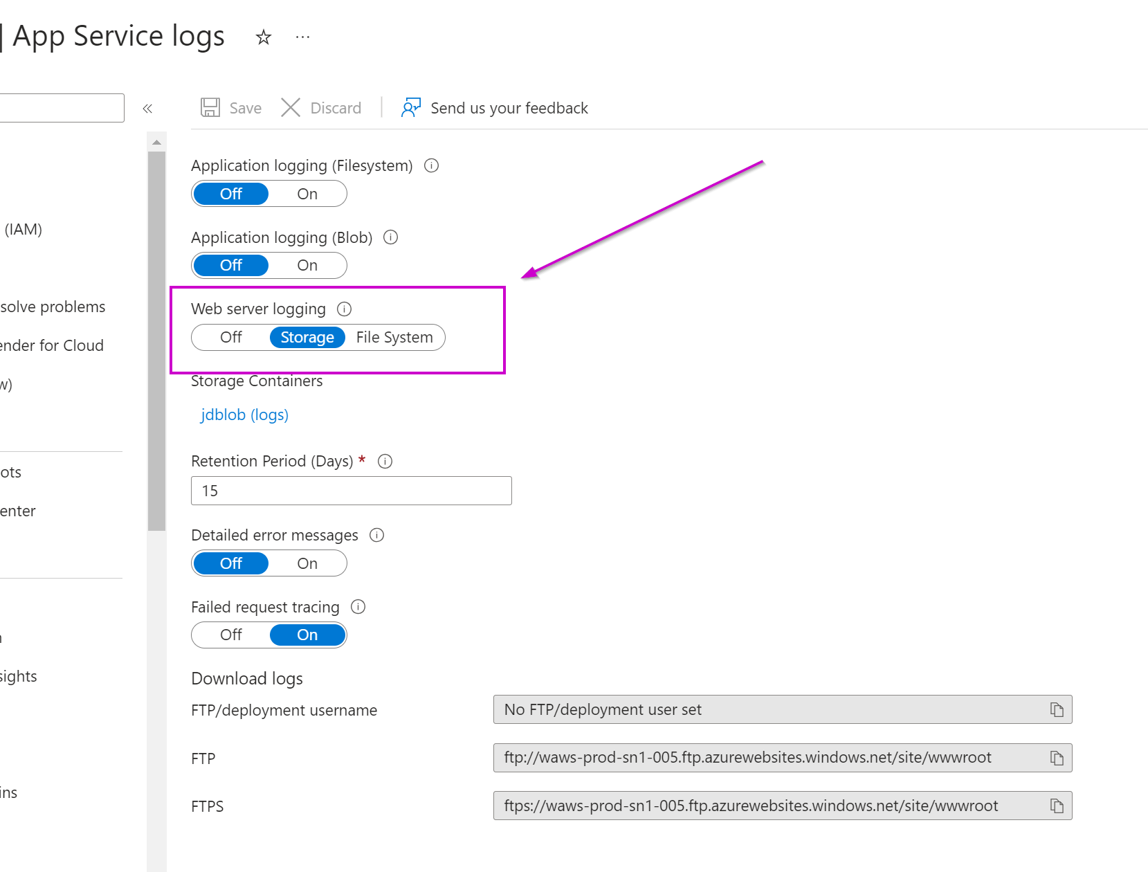
Task: Show info for Retention Period (Days)
Action: 385,461
